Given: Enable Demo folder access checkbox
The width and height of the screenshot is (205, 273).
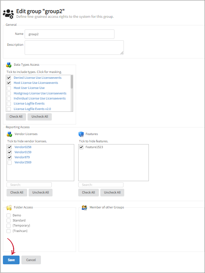Looking at the screenshot, I should [9, 215].
